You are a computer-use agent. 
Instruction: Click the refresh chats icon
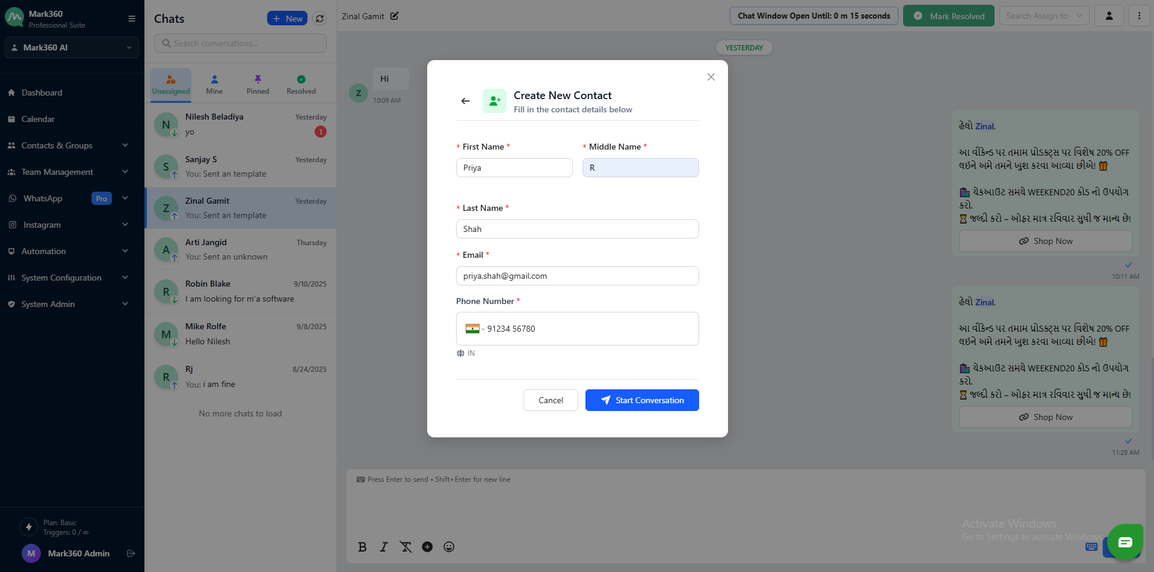pyautogui.click(x=320, y=19)
